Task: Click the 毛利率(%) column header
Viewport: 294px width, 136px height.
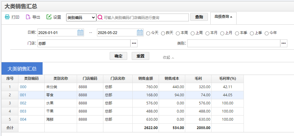Action: pos(228,79)
